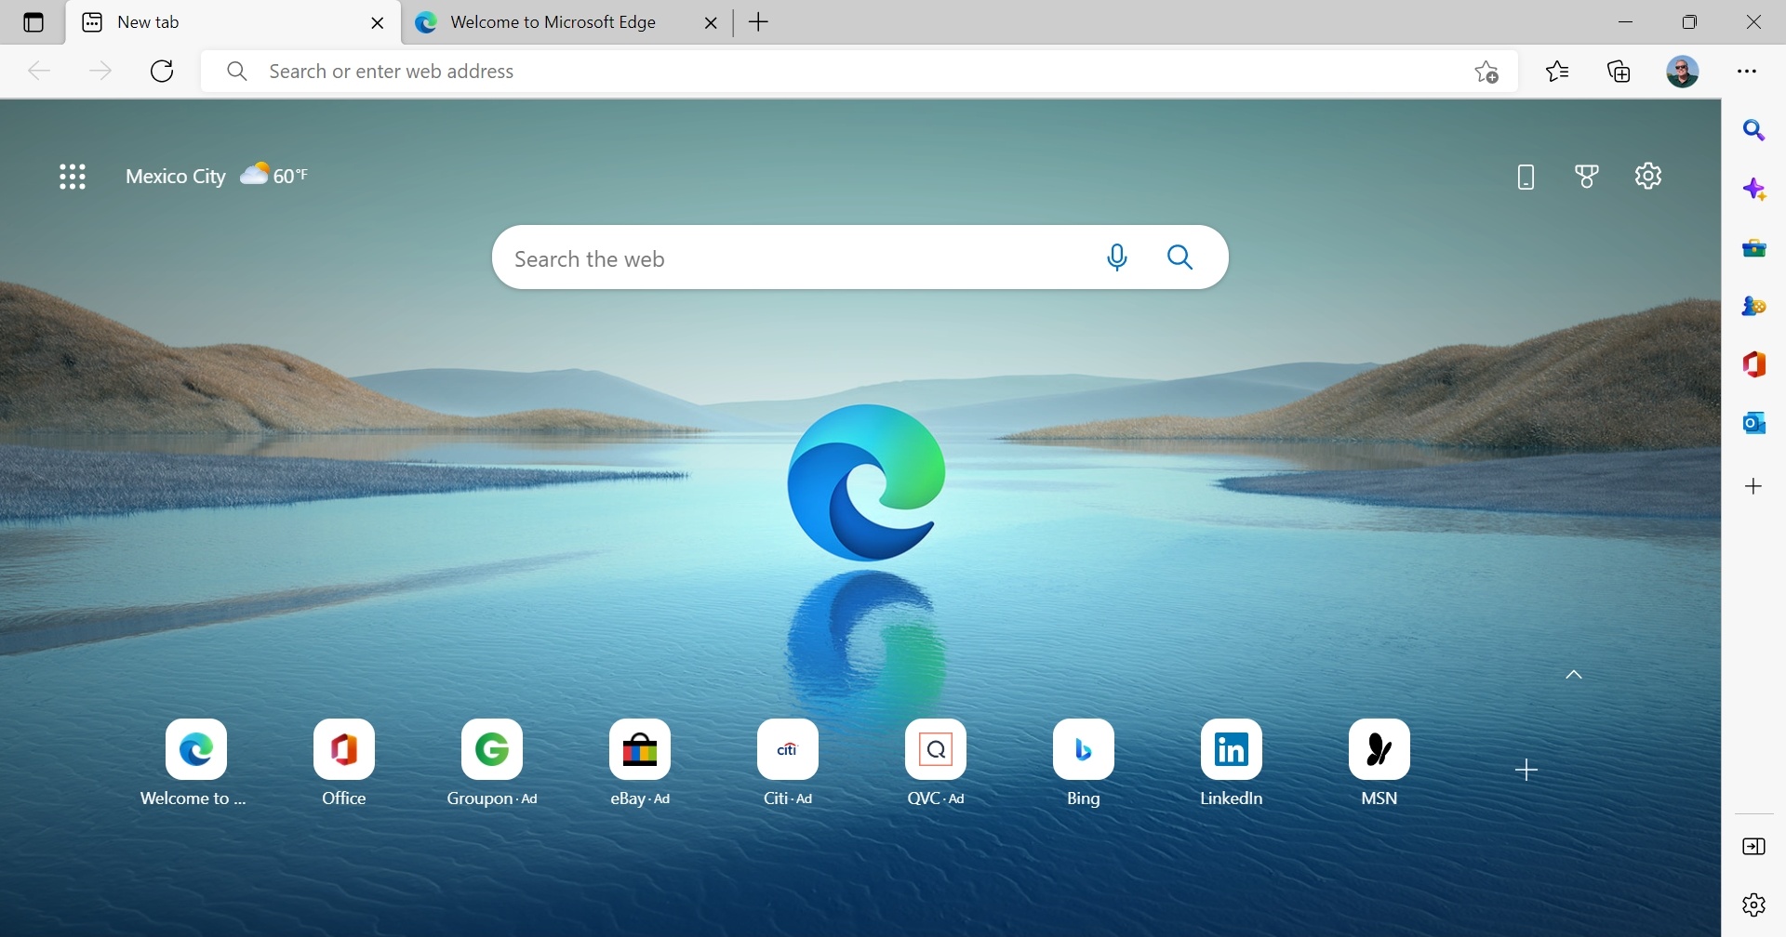Open Settings and more ellipsis menu
Viewport: 1786px width, 937px height.
click(1747, 72)
